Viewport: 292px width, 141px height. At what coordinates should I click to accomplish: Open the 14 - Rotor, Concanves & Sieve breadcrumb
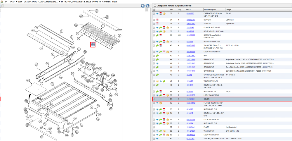75,1
